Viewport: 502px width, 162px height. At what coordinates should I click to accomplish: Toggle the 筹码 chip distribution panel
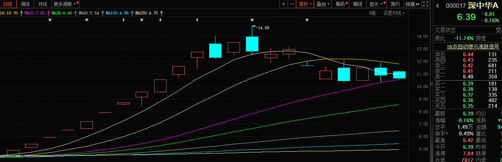340,4
